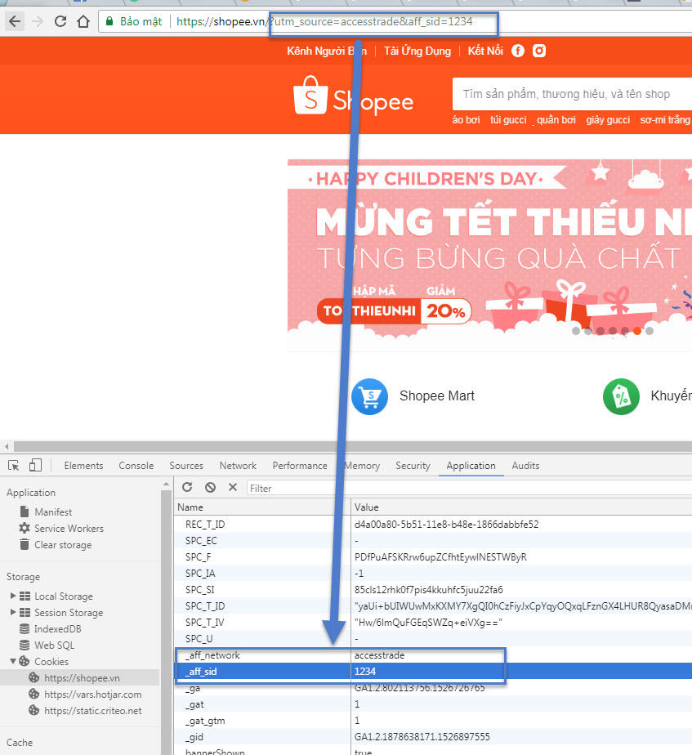The height and width of the screenshot is (755, 692).
Task: Click the horizontal page scrollbar left arrow
Action: (x=7, y=446)
